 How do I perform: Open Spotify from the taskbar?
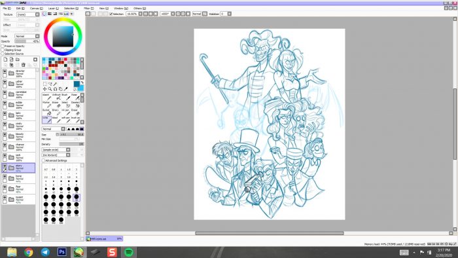(129, 252)
